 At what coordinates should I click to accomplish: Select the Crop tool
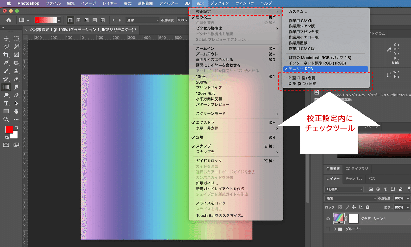tap(6, 55)
